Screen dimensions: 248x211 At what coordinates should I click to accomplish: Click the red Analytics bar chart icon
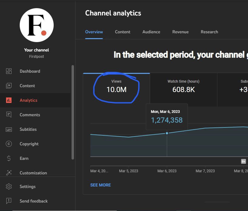coord(9,100)
